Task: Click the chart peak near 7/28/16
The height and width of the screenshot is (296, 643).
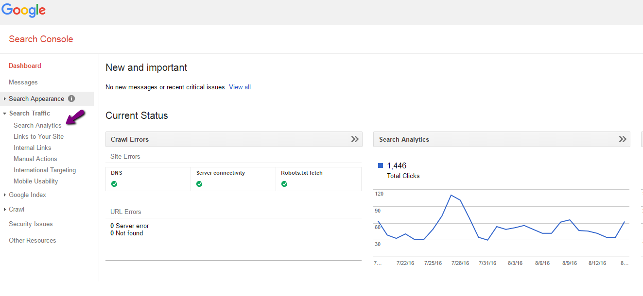Action: 451,195
